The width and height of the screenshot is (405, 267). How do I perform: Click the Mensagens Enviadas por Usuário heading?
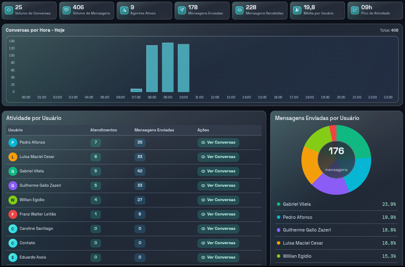click(x=317, y=118)
